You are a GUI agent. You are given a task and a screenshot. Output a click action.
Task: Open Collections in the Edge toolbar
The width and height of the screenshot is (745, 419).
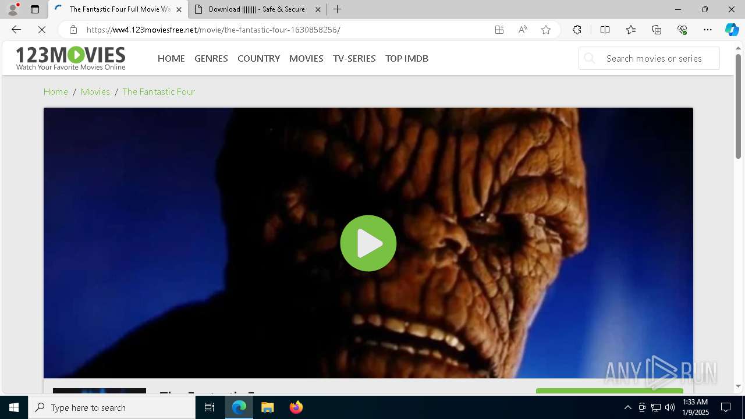coord(657,30)
